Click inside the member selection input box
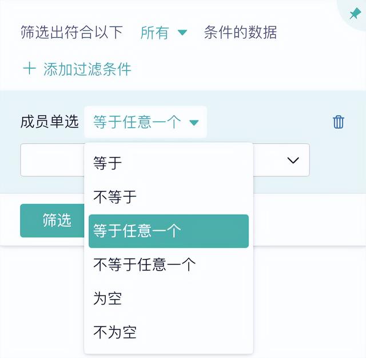 pos(51,160)
